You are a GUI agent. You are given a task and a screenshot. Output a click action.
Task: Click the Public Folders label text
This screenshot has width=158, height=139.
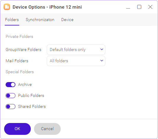tap(31, 96)
